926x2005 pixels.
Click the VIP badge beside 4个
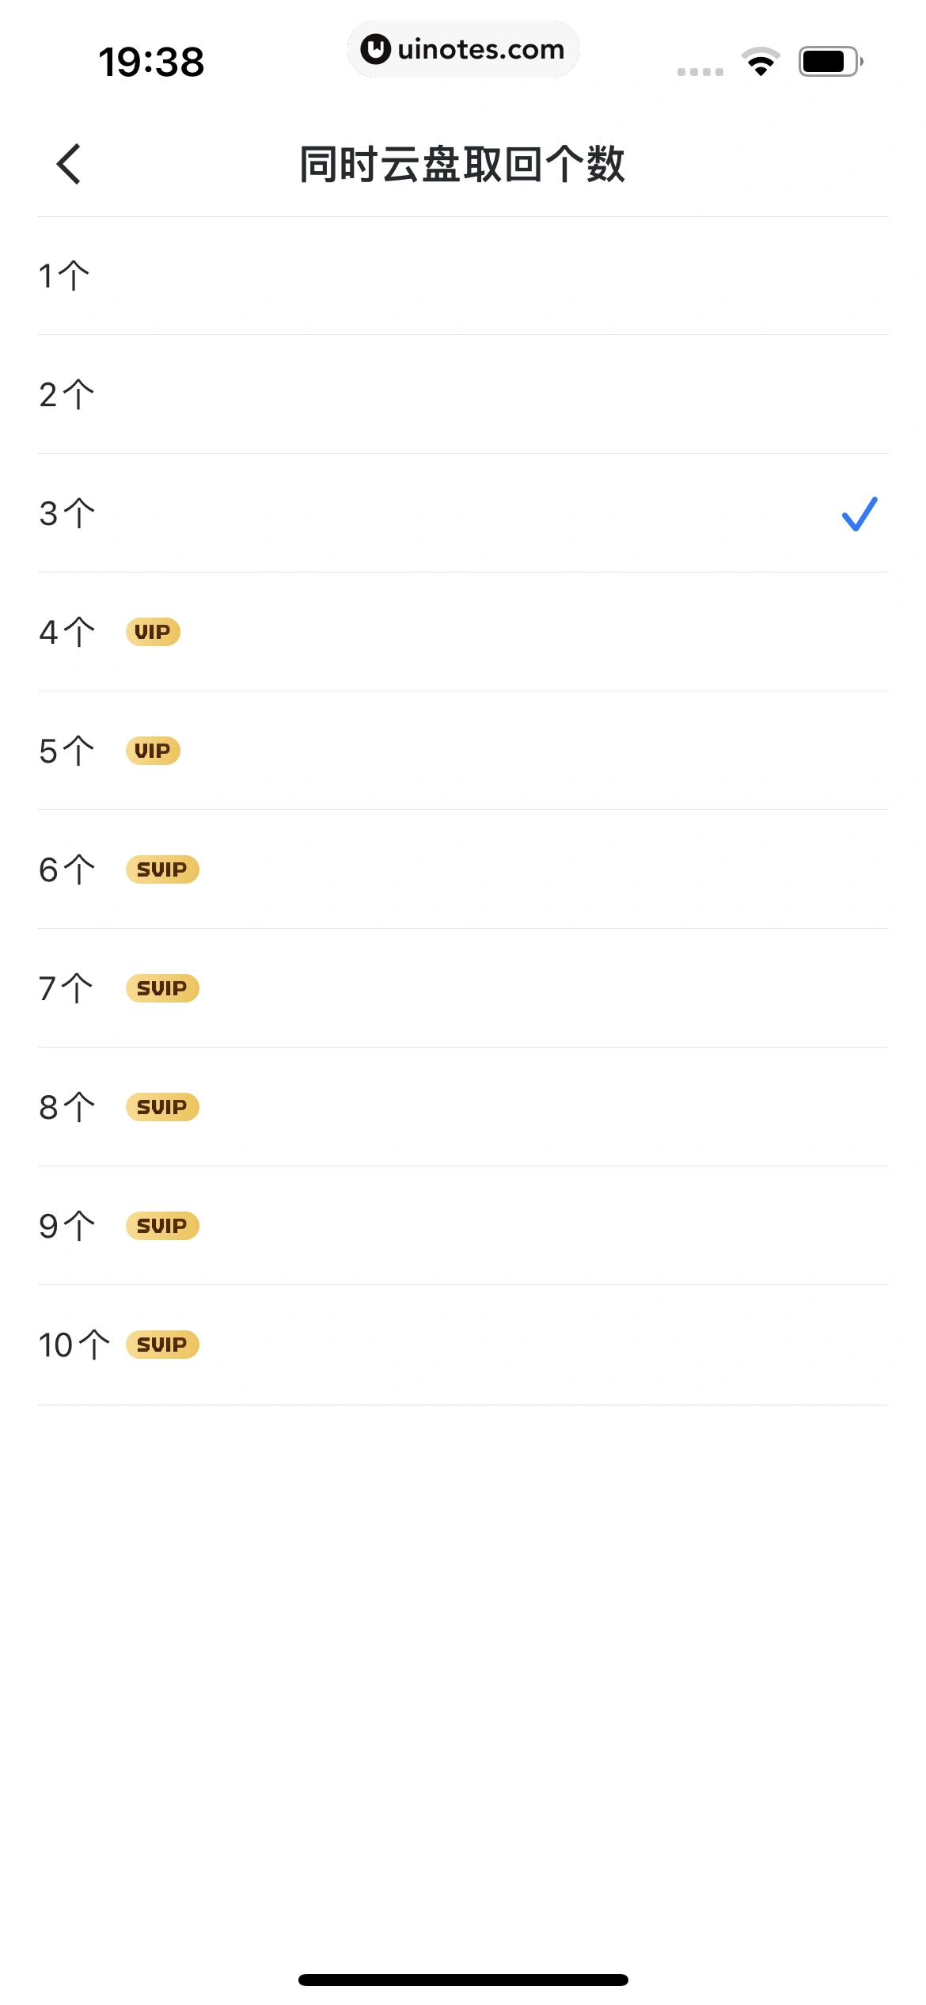tap(153, 632)
